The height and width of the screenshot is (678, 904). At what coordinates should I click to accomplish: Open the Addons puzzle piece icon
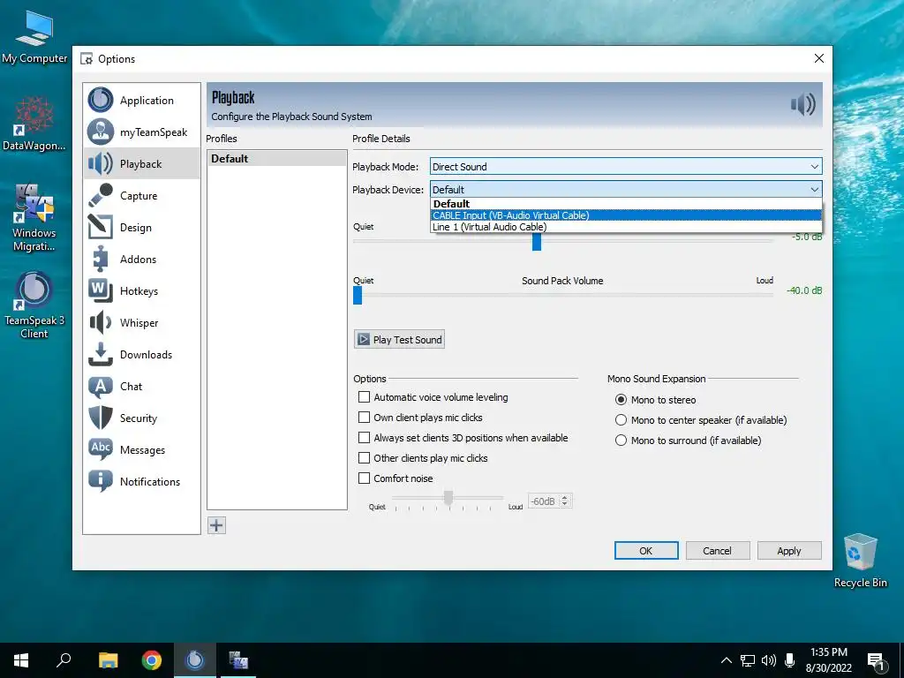[x=101, y=259]
